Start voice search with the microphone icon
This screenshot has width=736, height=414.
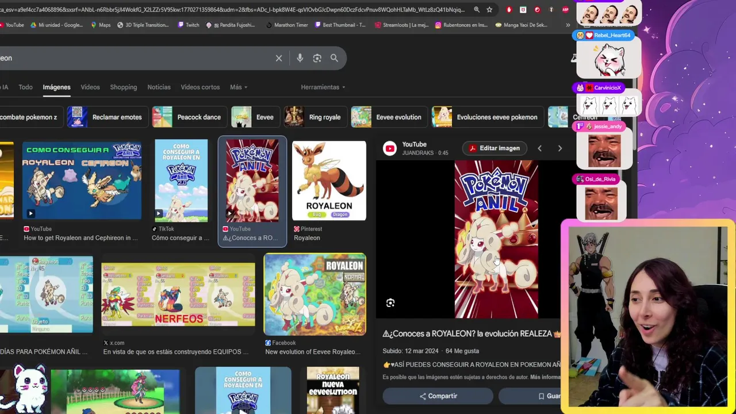(300, 58)
